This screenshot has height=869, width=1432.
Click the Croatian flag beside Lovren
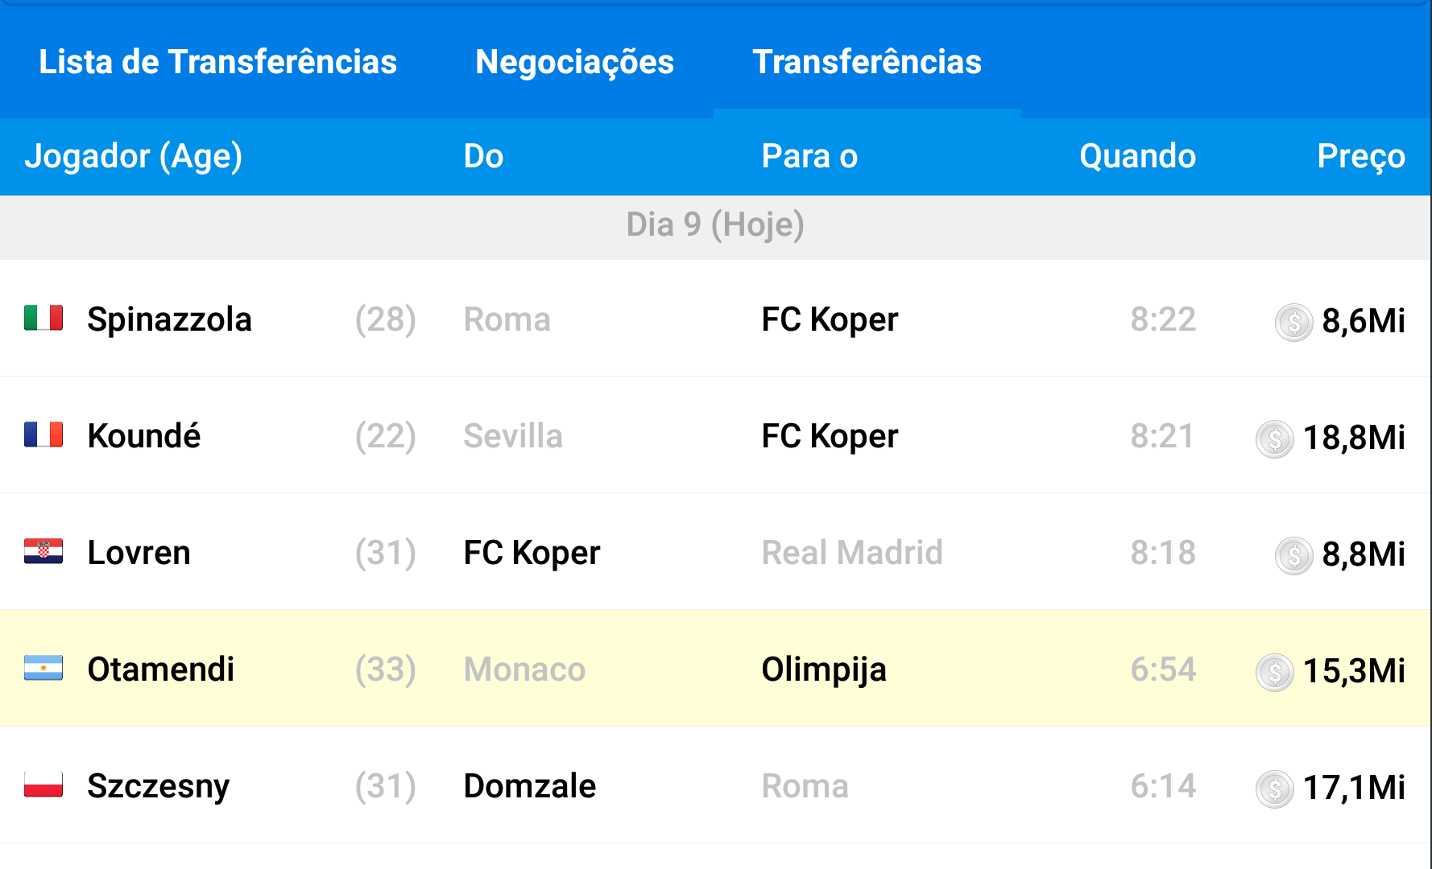(x=43, y=552)
